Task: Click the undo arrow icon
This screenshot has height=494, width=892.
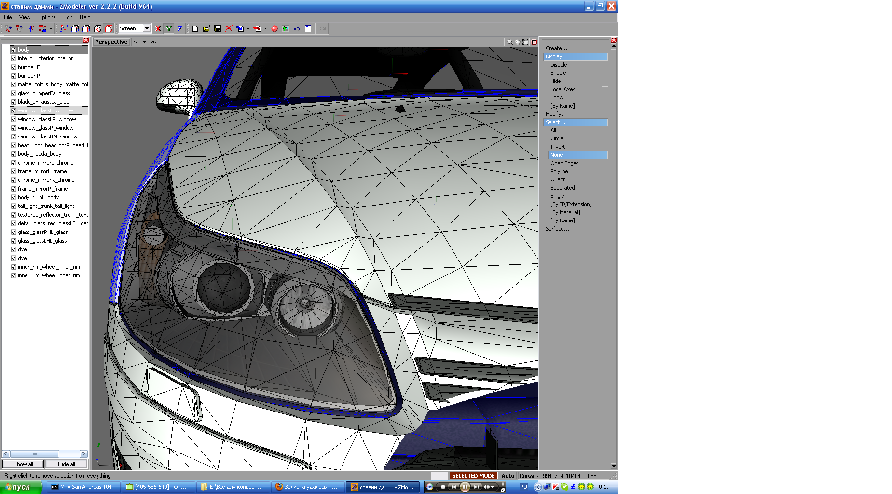Action: [x=297, y=29]
